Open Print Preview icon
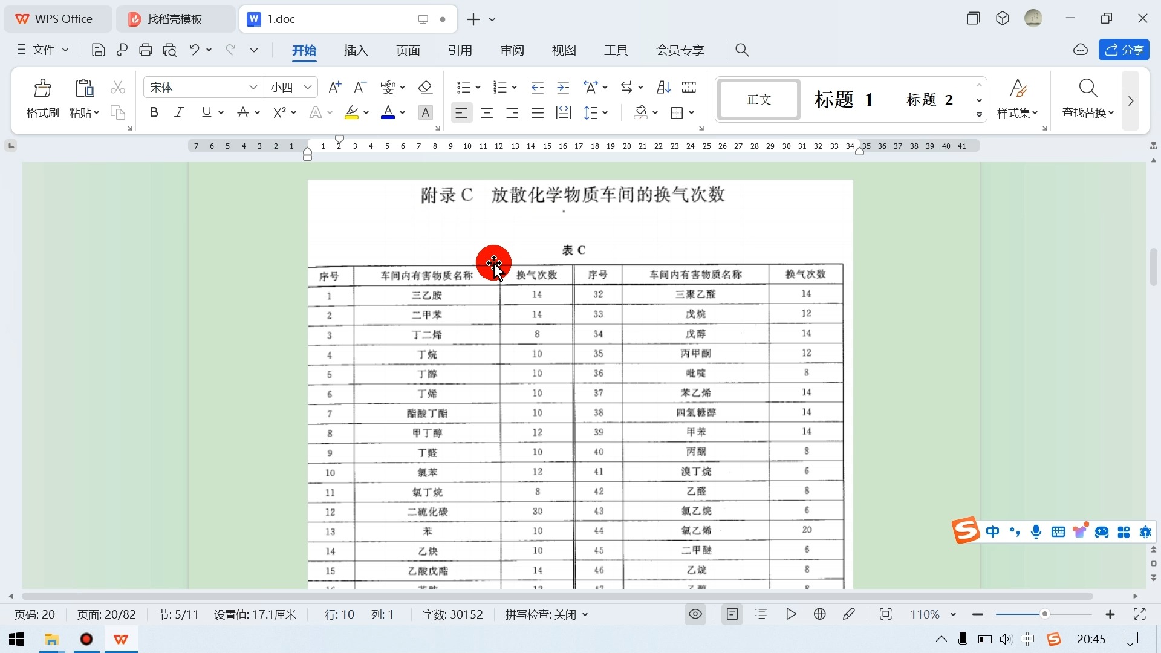The height and width of the screenshot is (653, 1161). (170, 50)
